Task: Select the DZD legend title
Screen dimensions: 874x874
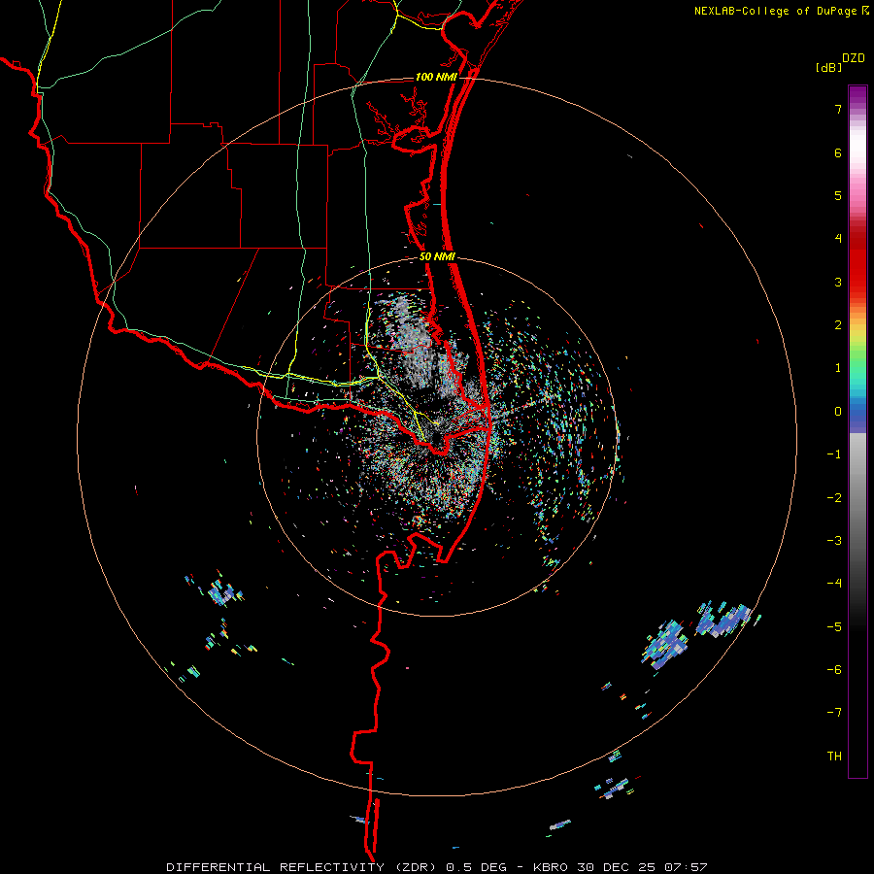Action: pyautogui.click(x=854, y=58)
